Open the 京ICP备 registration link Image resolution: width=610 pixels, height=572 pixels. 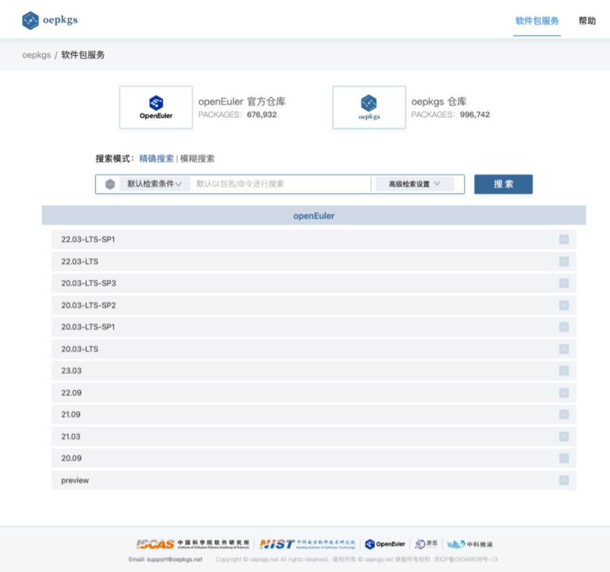tap(465, 560)
